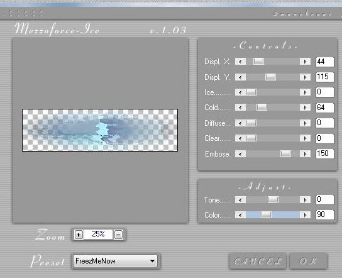
Task: Click the ice preview image thumbnail
Action: (100, 130)
